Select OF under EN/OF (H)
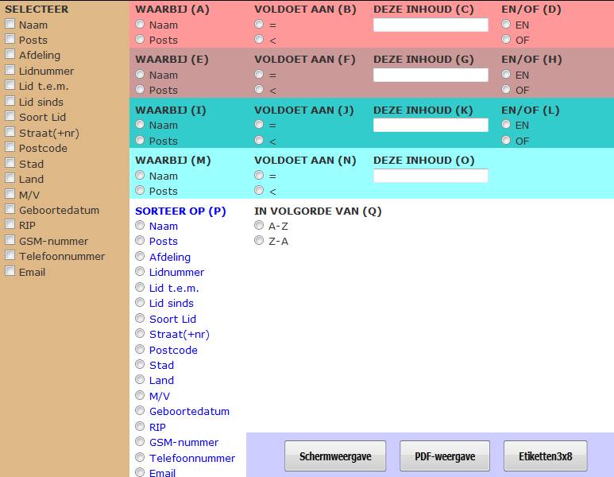This screenshot has width=614, height=477. click(506, 89)
